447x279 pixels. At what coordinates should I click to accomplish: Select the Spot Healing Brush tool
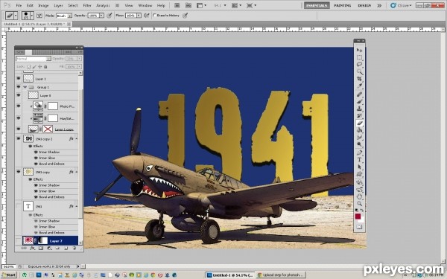click(x=359, y=94)
